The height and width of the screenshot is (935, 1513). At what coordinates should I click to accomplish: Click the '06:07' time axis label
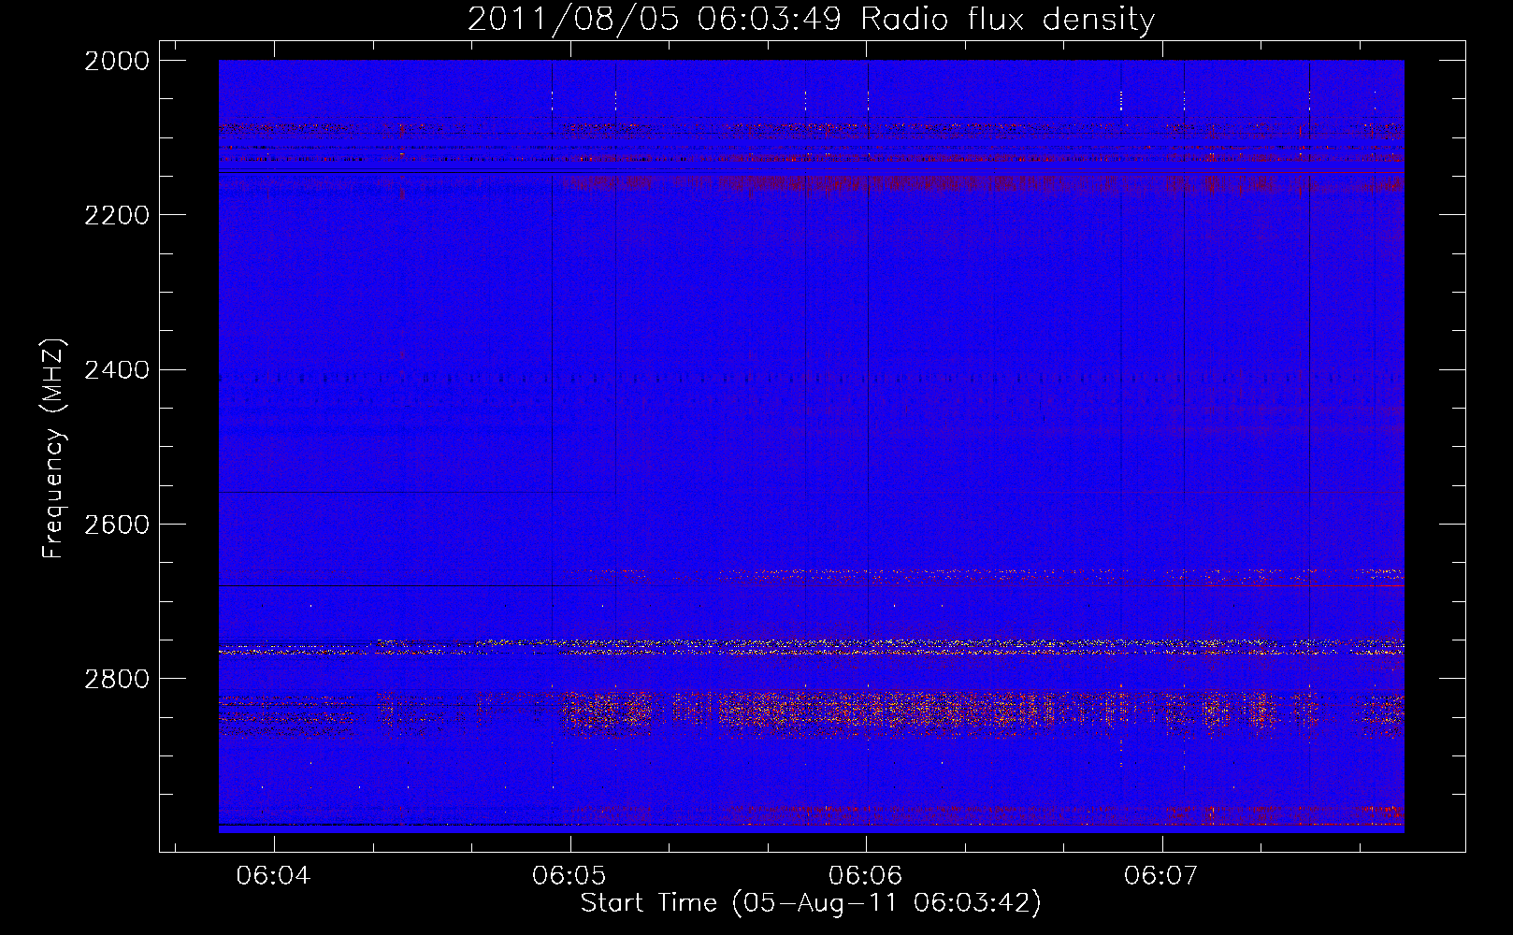[1160, 875]
